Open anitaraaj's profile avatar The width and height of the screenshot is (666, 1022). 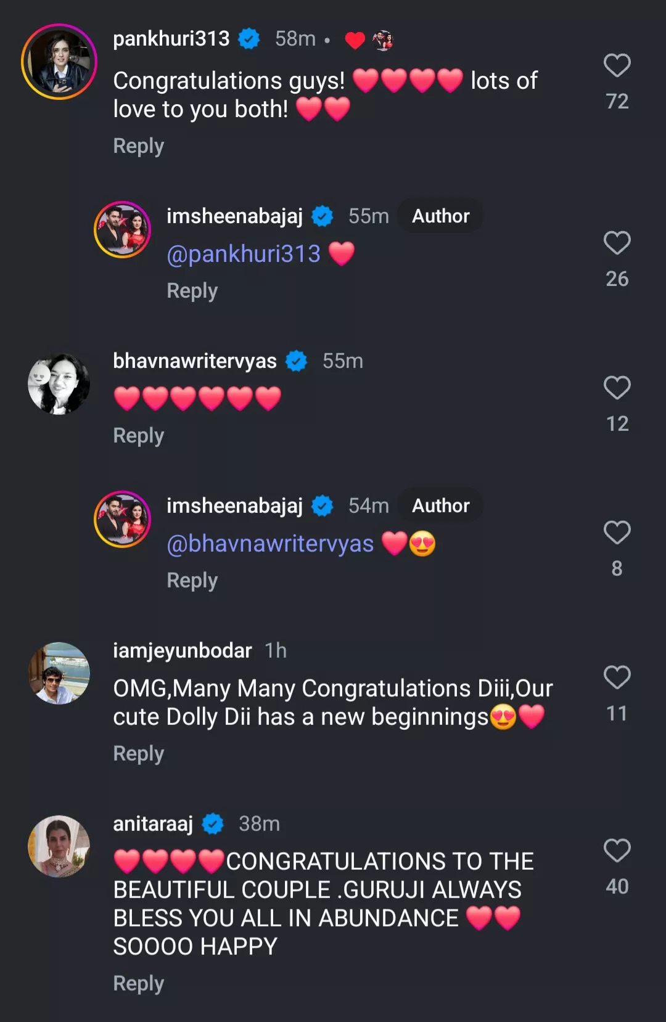59,846
